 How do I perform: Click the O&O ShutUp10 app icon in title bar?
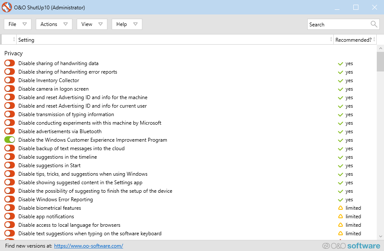point(7,7)
